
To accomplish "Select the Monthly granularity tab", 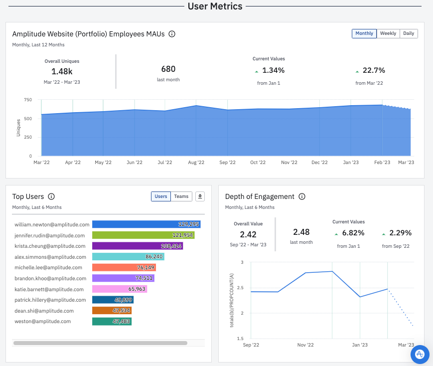I will (x=364, y=33).
